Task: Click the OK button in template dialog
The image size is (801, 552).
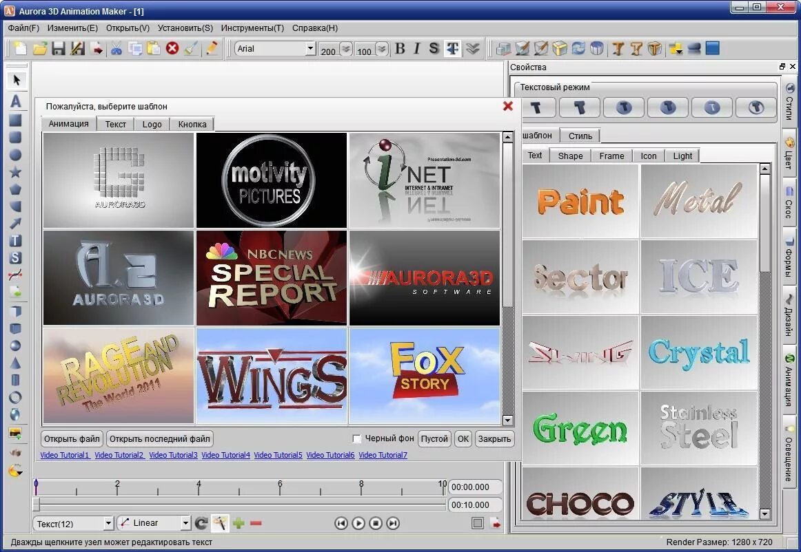Action: click(x=463, y=438)
